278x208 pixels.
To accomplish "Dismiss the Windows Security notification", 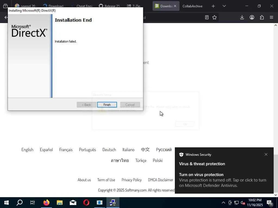I will (x=266, y=154).
